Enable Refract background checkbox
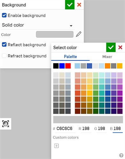Screen dimensions: 125x159 pos(4,56)
